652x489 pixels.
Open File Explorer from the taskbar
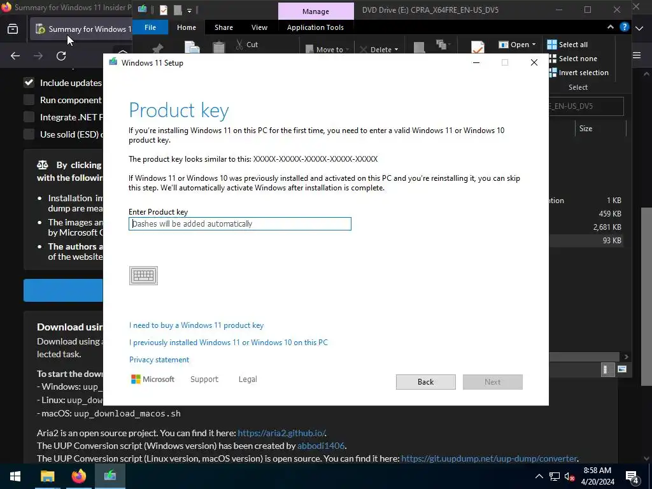(x=47, y=476)
